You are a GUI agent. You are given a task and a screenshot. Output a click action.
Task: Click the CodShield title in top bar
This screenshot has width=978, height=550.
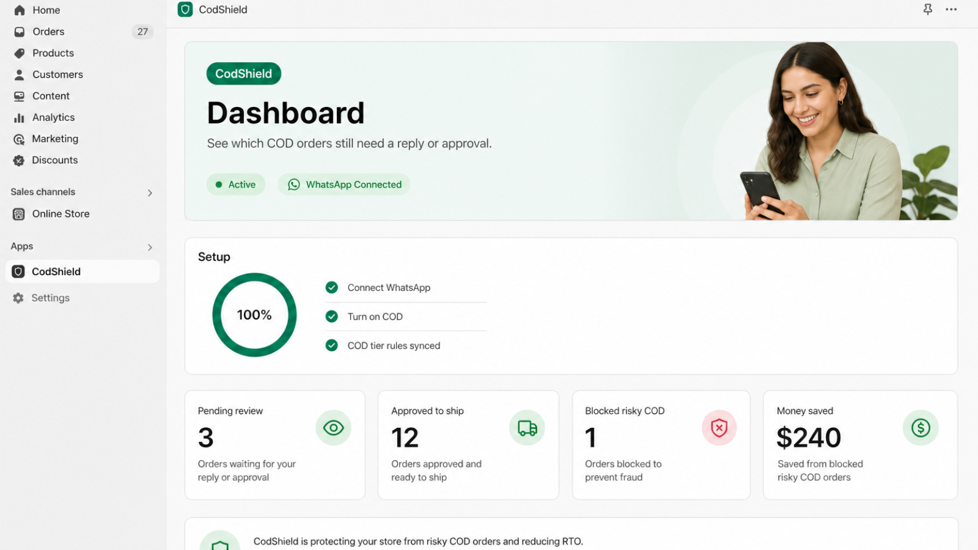coord(223,10)
